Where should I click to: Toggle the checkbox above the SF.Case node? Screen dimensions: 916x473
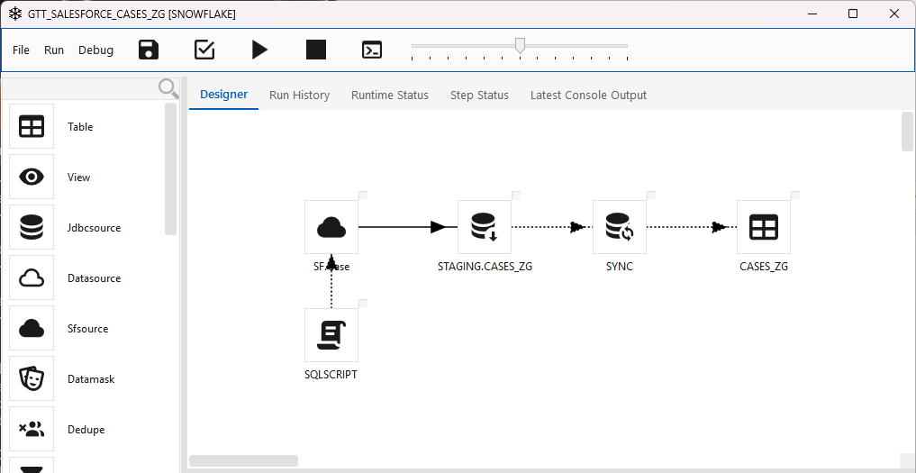tap(363, 196)
